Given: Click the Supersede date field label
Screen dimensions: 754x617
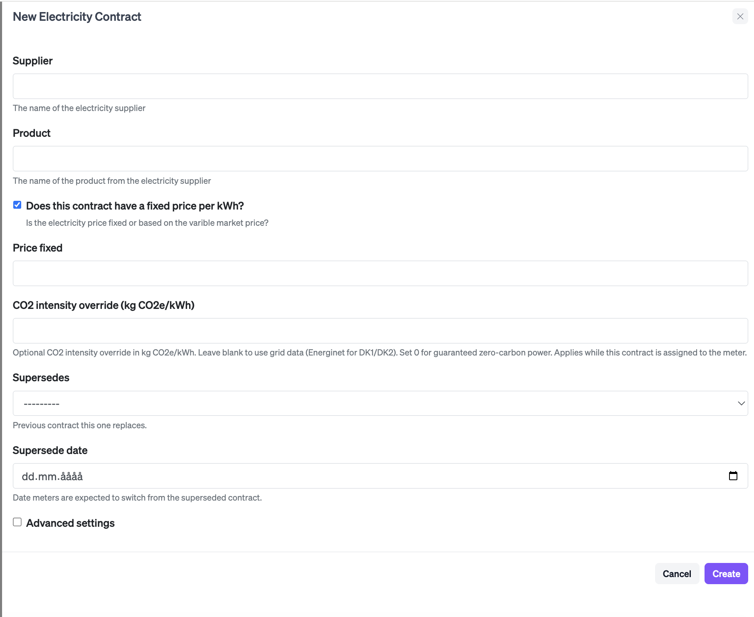Looking at the screenshot, I should click(x=50, y=450).
